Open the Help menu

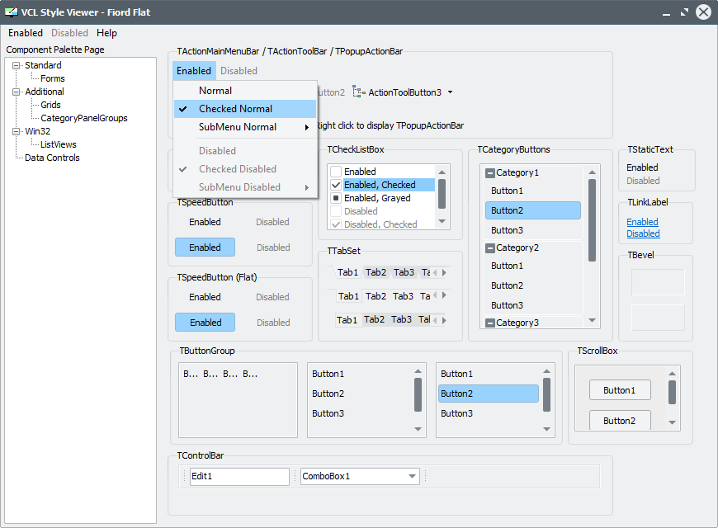pos(106,33)
